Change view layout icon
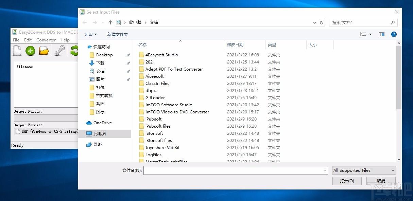This screenshot has width=413, height=201. [363, 34]
